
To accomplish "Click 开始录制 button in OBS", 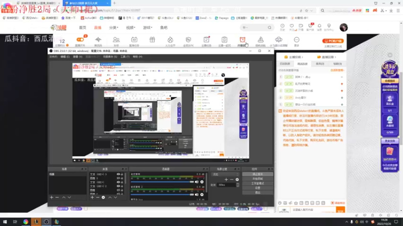I will pyautogui.click(x=257, y=179).
